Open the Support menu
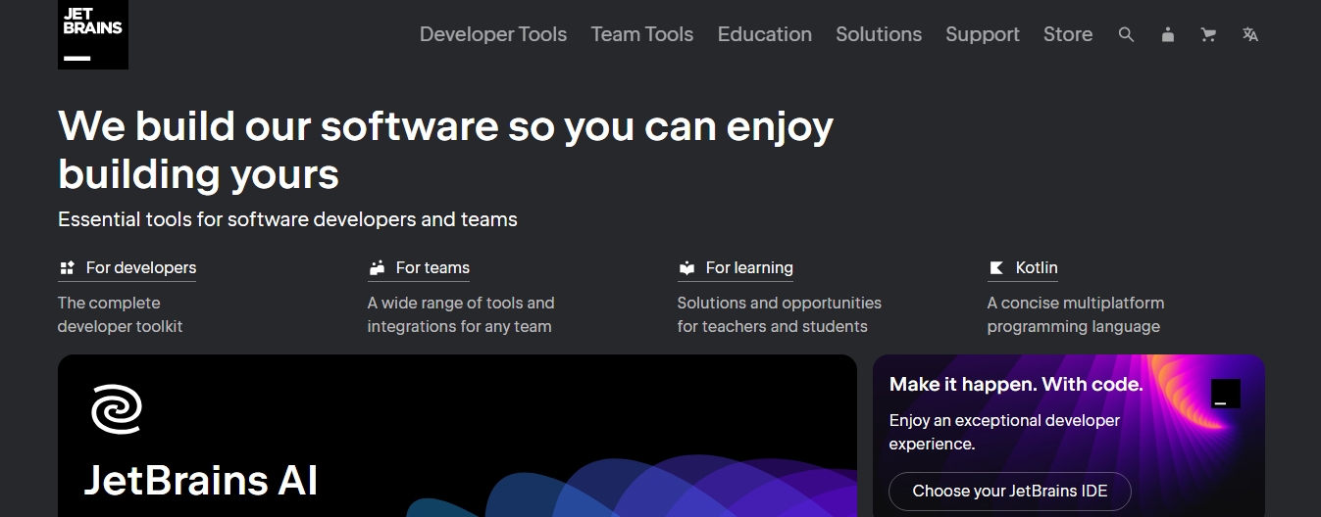1321x517 pixels. coord(982,34)
